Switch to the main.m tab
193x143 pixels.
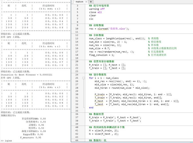click(79, 2)
